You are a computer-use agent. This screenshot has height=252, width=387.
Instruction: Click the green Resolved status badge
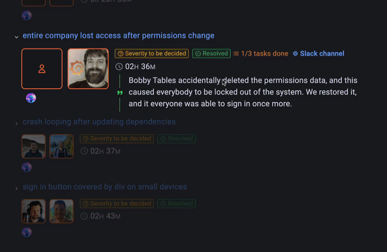(211, 54)
